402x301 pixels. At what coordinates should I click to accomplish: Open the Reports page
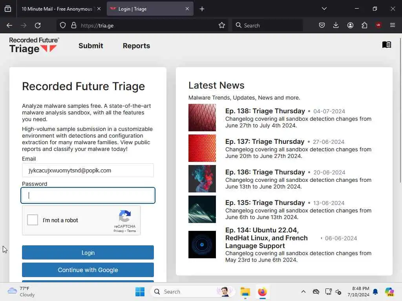pos(136,45)
